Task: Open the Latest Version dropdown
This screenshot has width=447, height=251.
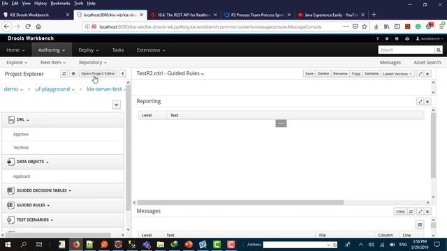Action: coord(397,74)
